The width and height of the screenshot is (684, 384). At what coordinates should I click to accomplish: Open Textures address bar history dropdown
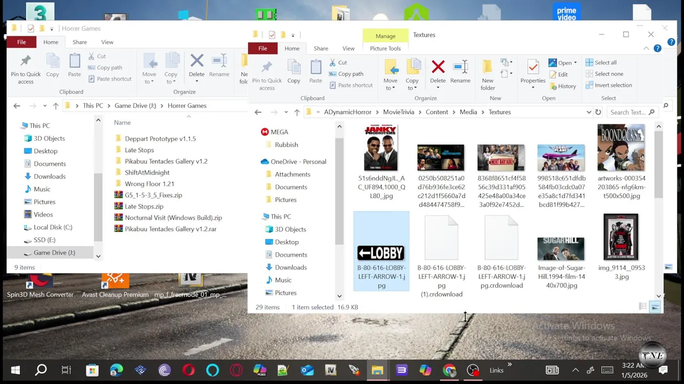tap(589, 112)
